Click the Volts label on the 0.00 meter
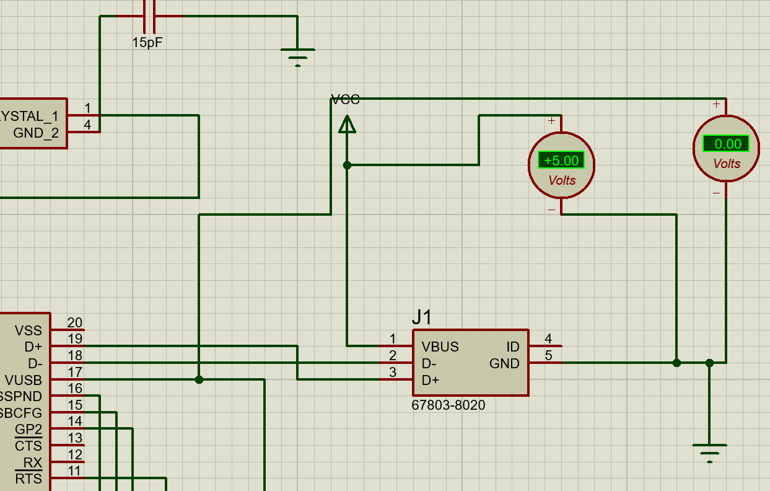770x491 pixels. click(727, 164)
